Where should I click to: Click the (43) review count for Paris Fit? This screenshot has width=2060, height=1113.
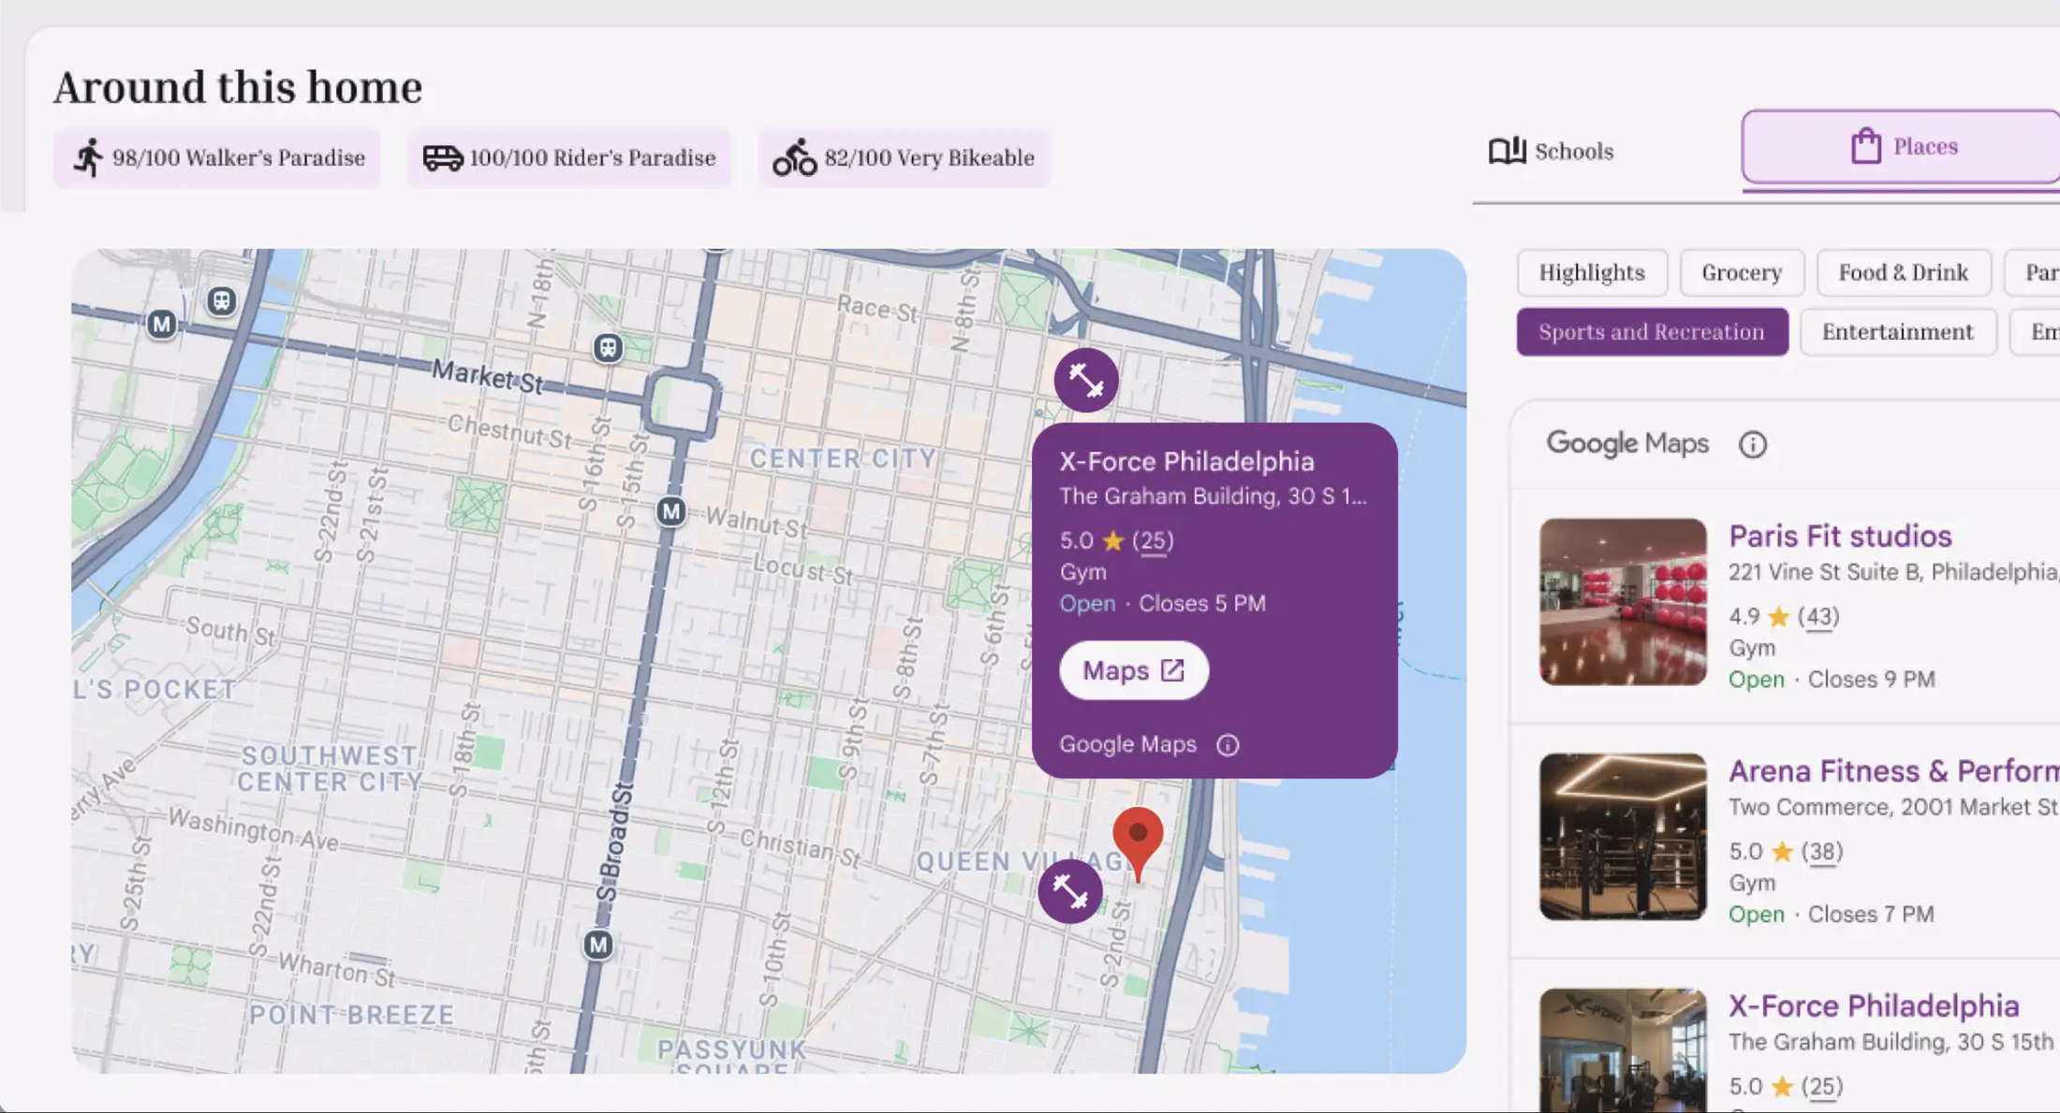(x=1818, y=617)
